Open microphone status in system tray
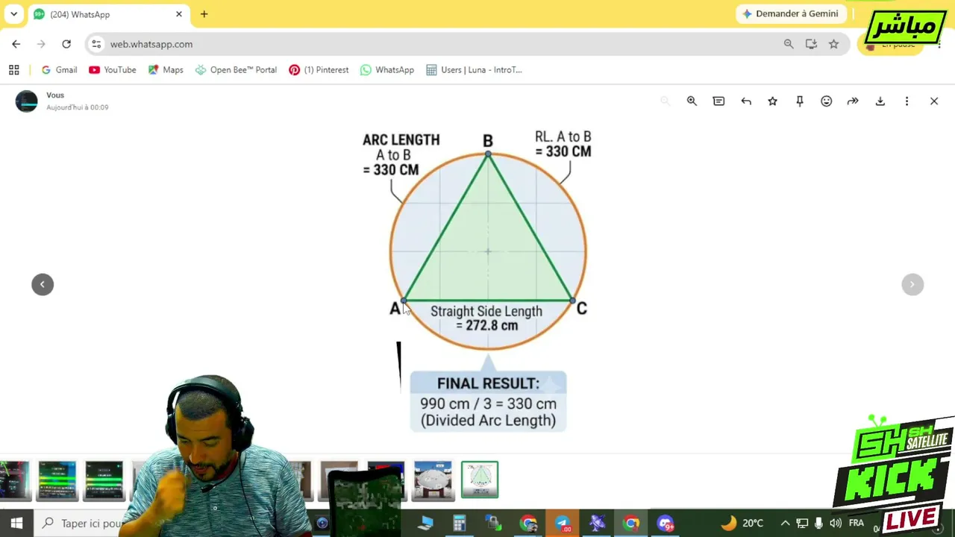The width and height of the screenshot is (955, 537). [x=818, y=524]
